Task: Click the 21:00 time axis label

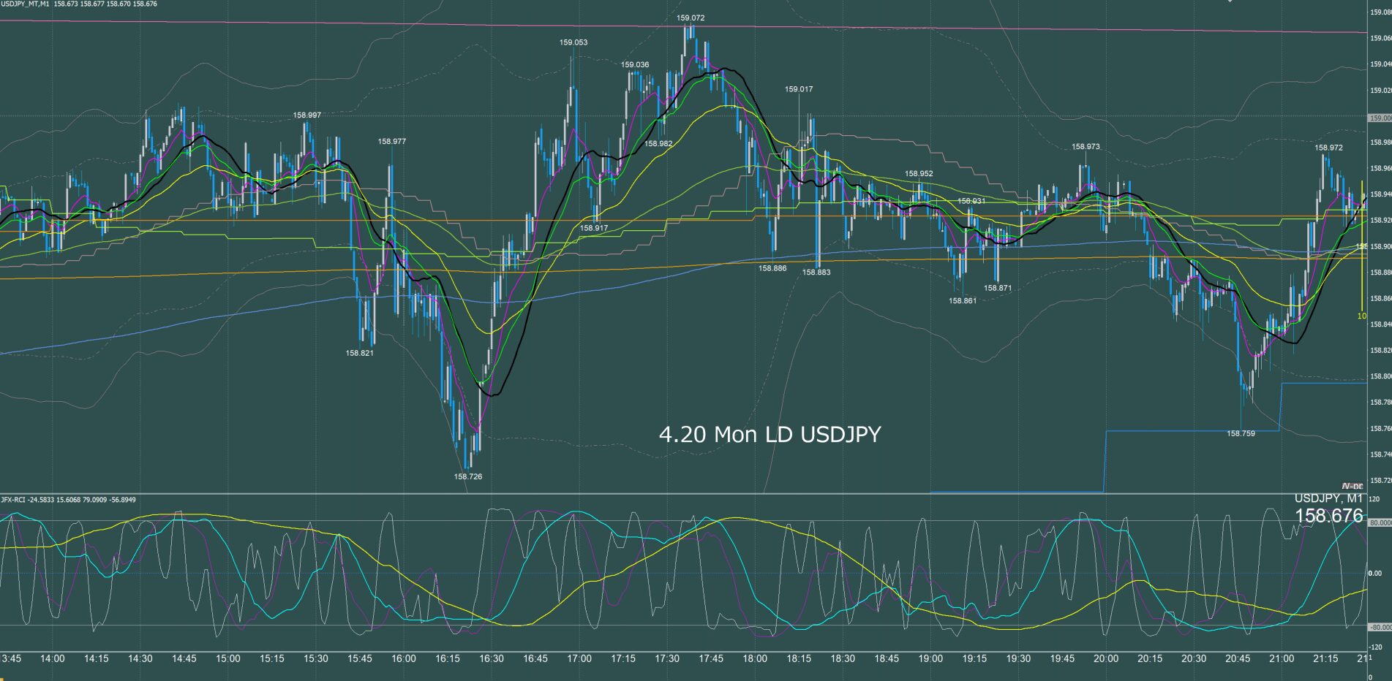Action: click(1281, 658)
